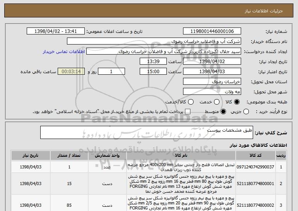
Task: Click the unit دست in row 2
Action: pyautogui.click(x=107, y=184)
